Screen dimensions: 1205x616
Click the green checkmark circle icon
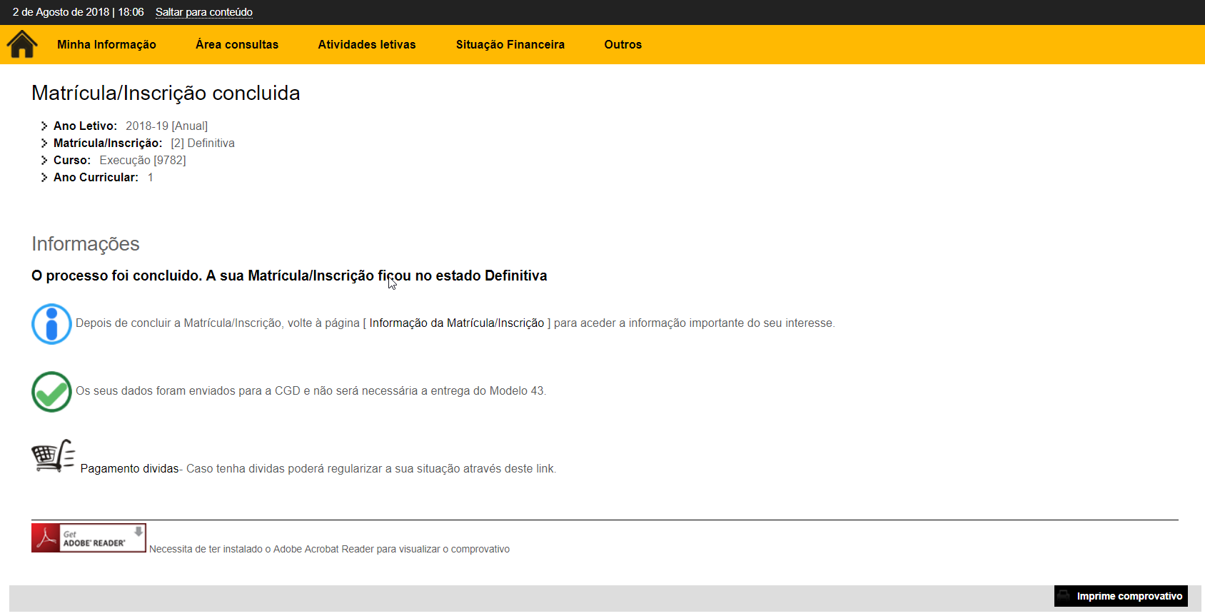pyautogui.click(x=51, y=392)
